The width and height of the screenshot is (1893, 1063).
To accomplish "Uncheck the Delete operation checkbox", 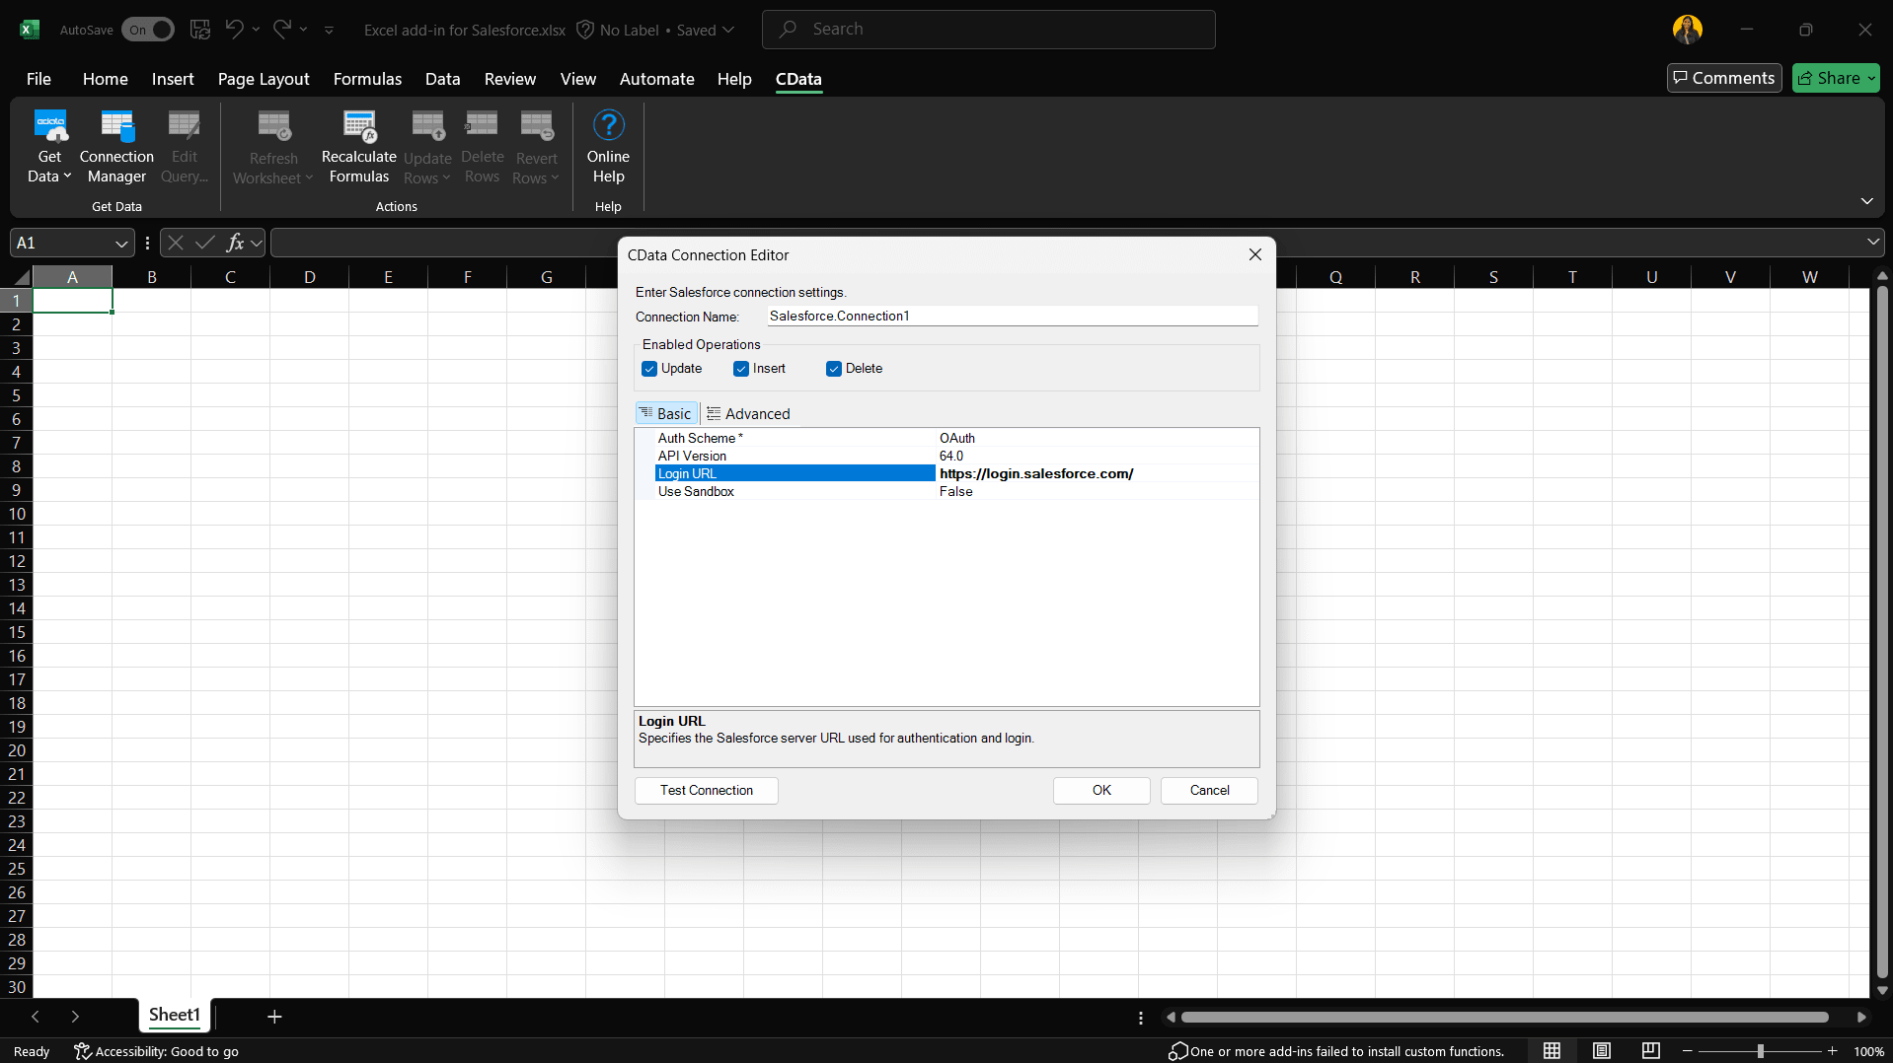I will pos(834,369).
